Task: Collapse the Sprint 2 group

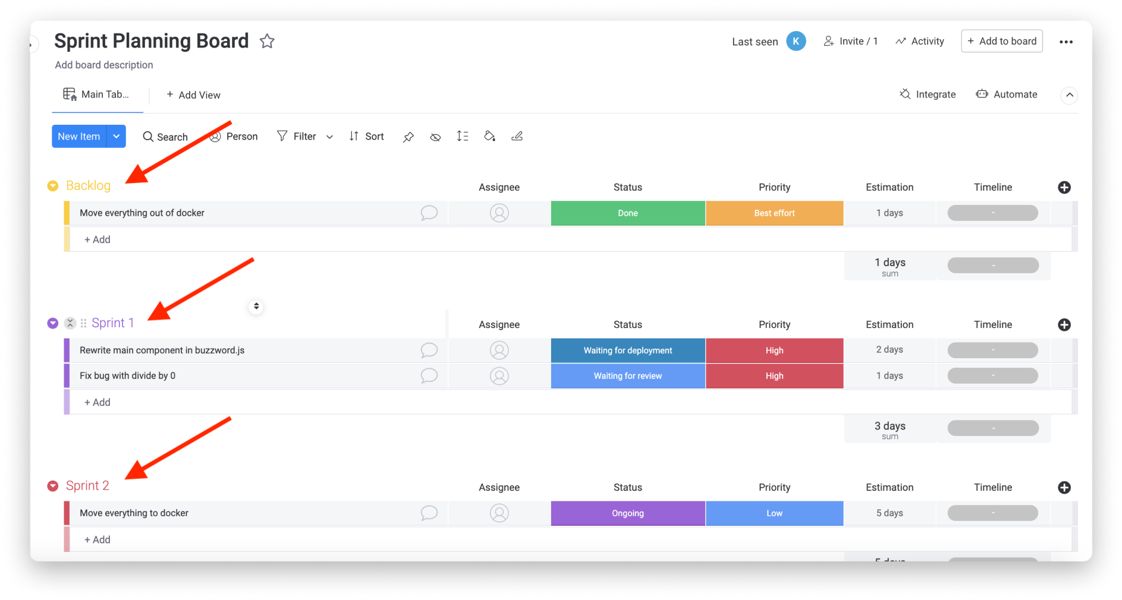Action: click(53, 486)
